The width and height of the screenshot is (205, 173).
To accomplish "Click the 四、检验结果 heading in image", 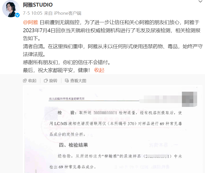I will 73,145.
